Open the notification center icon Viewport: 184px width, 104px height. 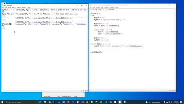(x=181, y=102)
